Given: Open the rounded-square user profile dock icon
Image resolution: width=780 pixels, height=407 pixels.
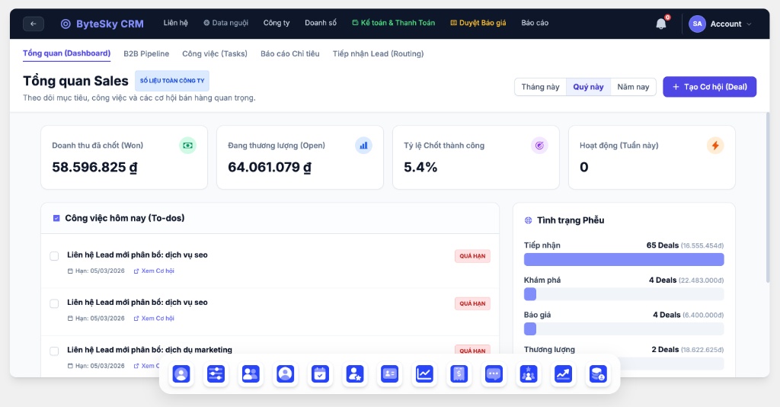Looking at the screenshot, I should 181,374.
